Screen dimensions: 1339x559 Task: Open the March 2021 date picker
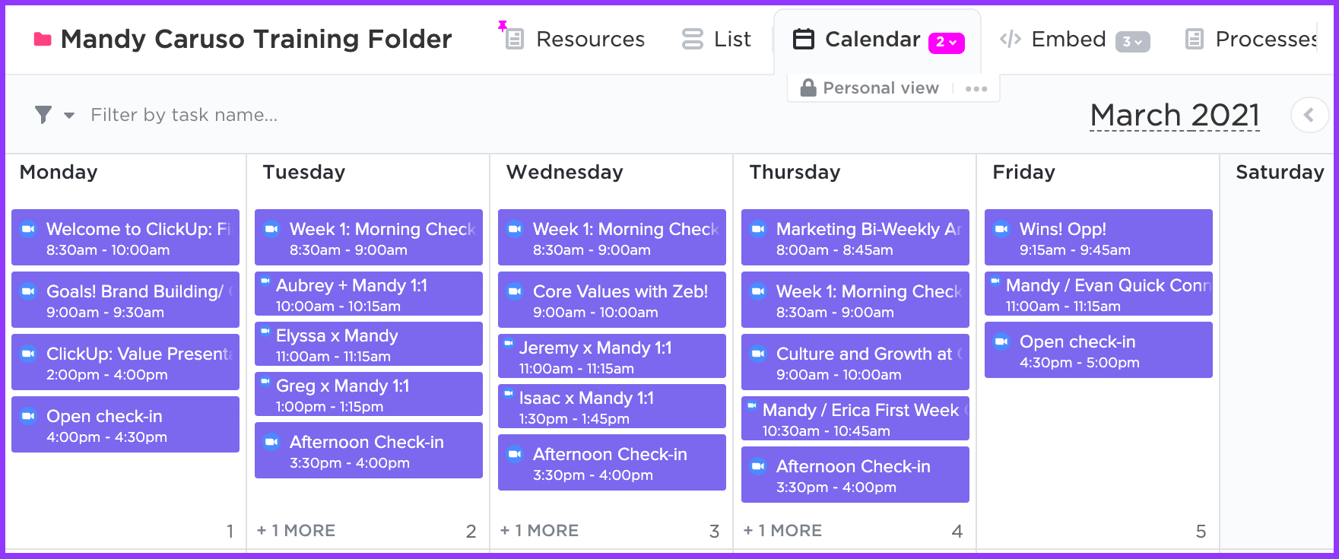coord(1174,116)
